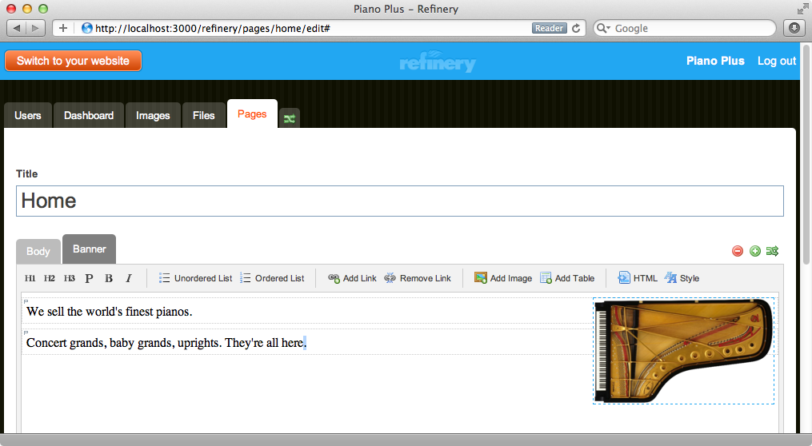The height and width of the screenshot is (446, 812).
Task: Click the green reorder menu icon beside Pages tab
Action: (x=289, y=118)
